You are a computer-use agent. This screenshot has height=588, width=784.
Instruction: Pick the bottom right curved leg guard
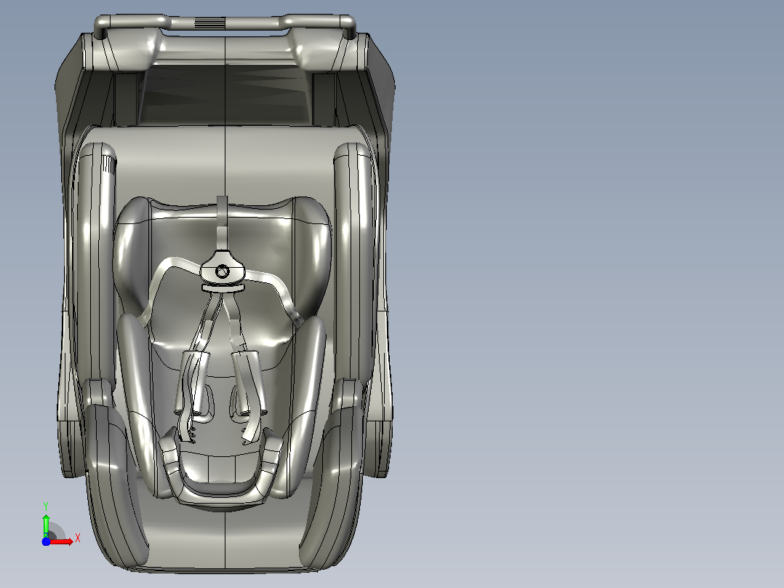332,485
